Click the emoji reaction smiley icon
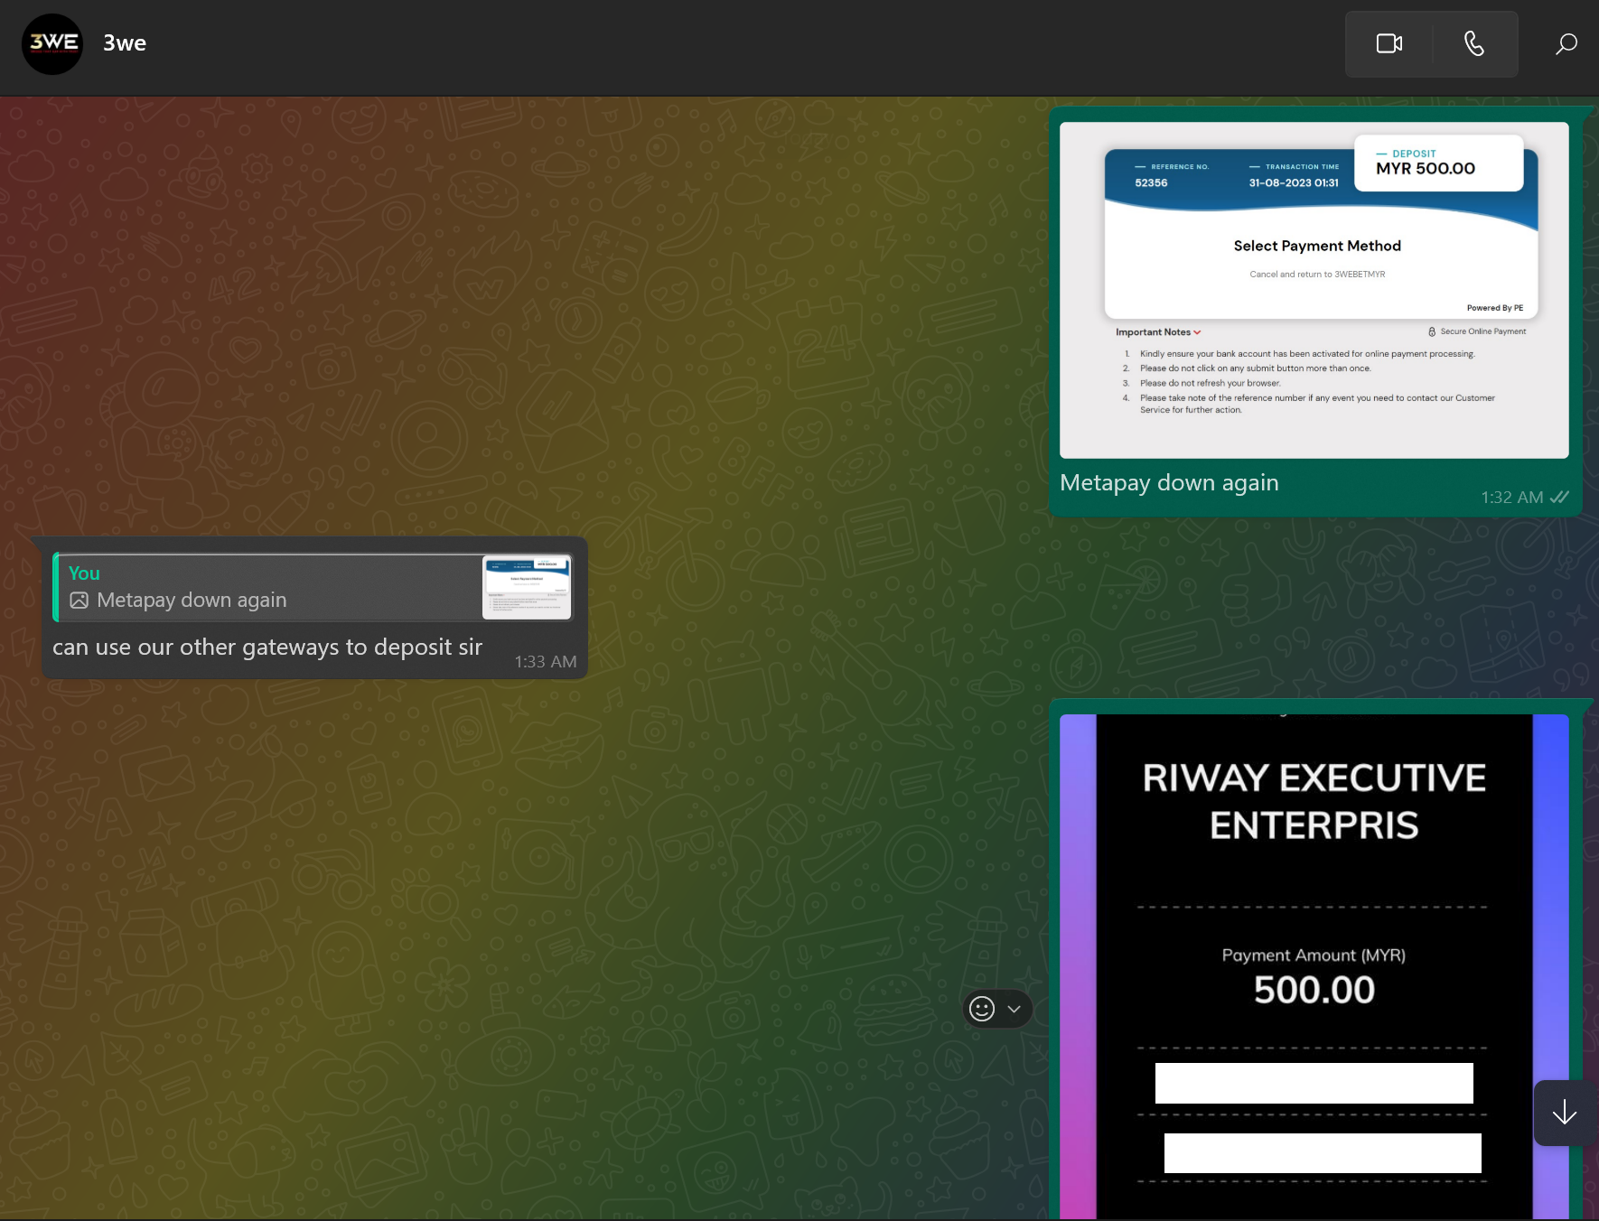The image size is (1599, 1221). (982, 1009)
